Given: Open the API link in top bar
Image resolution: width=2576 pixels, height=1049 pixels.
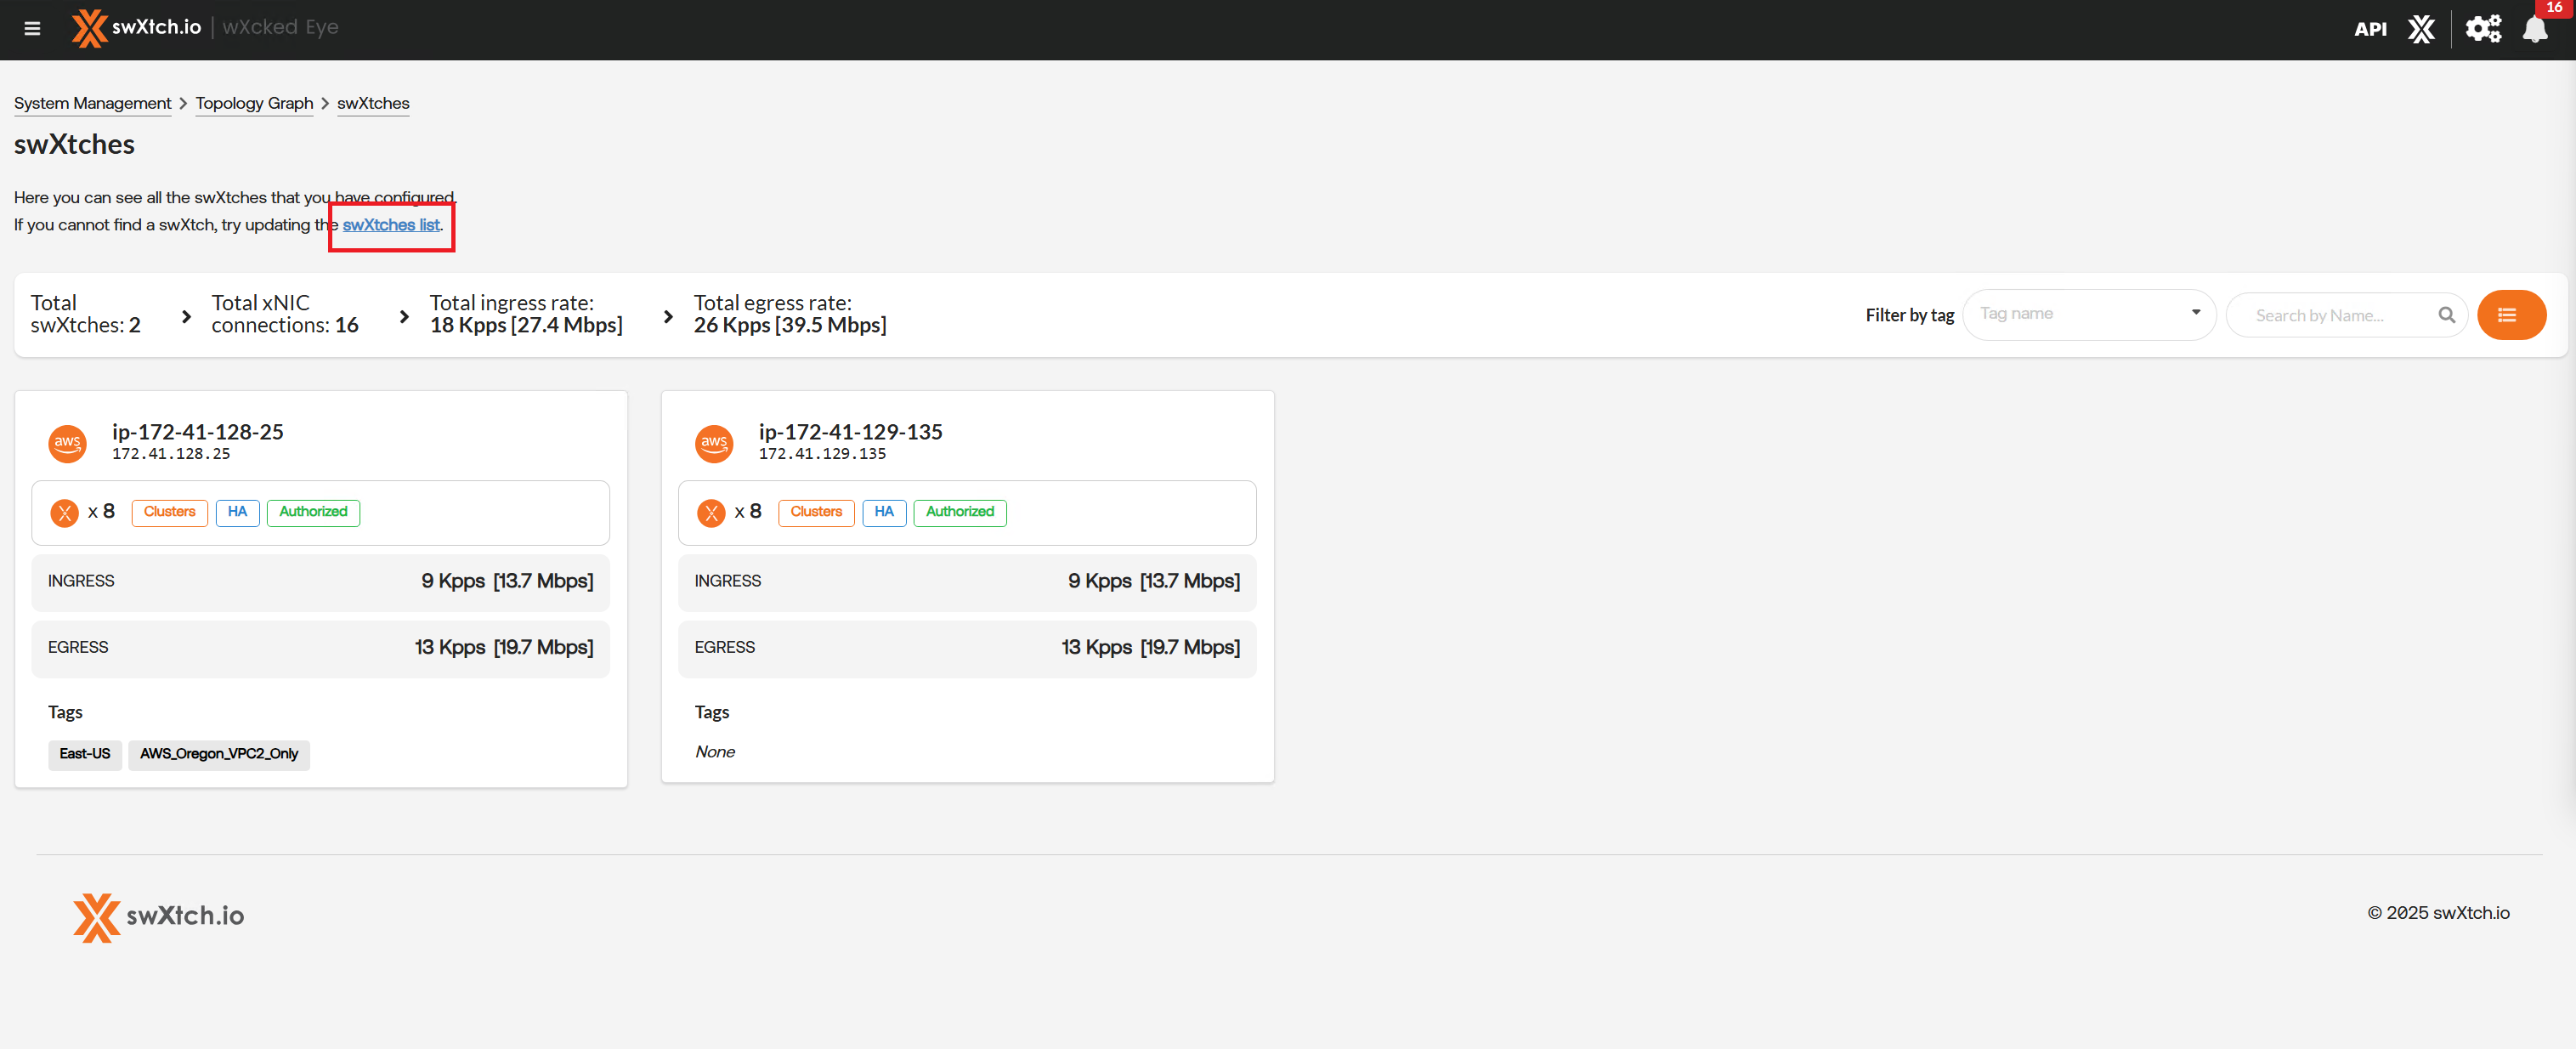Looking at the screenshot, I should (x=2370, y=29).
